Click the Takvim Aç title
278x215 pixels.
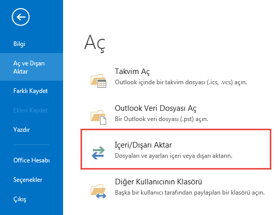132,71
